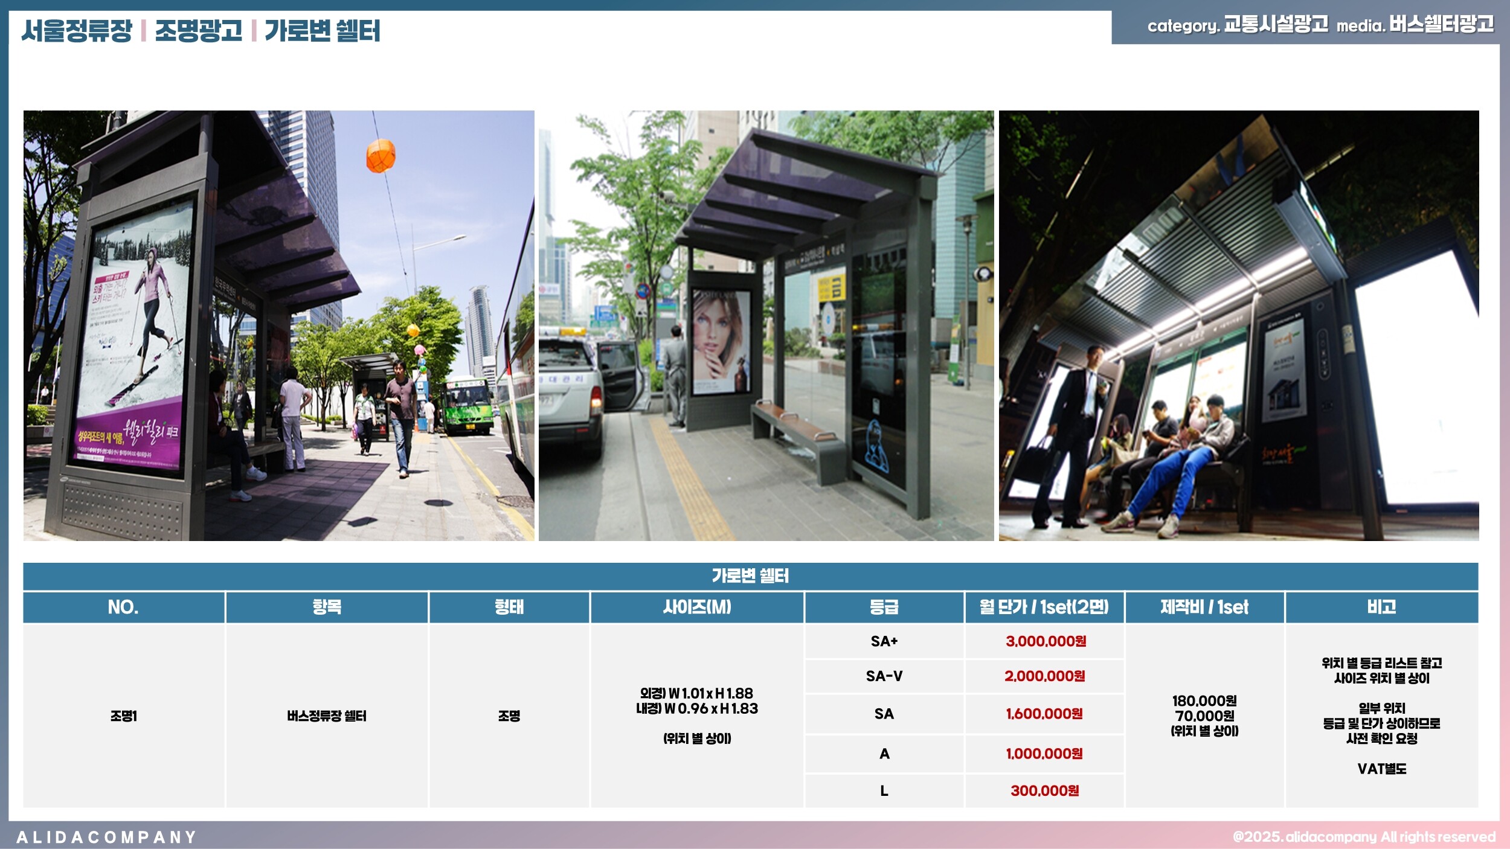Click the 3,000,000원 price cell
Image resolution: width=1510 pixels, height=849 pixels.
tap(1045, 641)
